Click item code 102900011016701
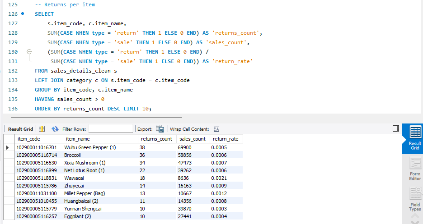Screen dimensions: 423x224 (38, 147)
